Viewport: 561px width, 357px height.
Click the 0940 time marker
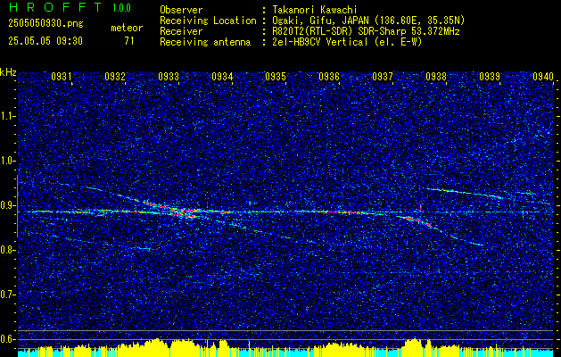pos(543,76)
